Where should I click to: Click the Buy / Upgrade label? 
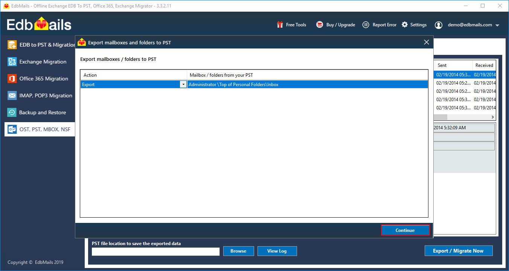(341, 25)
